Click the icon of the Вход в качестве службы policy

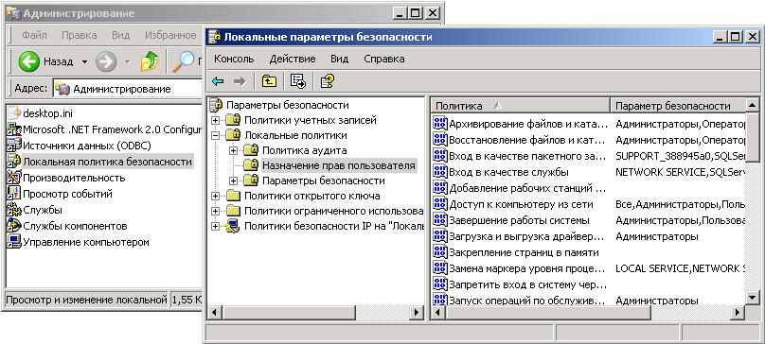point(440,172)
